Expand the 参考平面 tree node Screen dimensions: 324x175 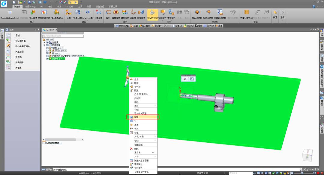point(44,45)
